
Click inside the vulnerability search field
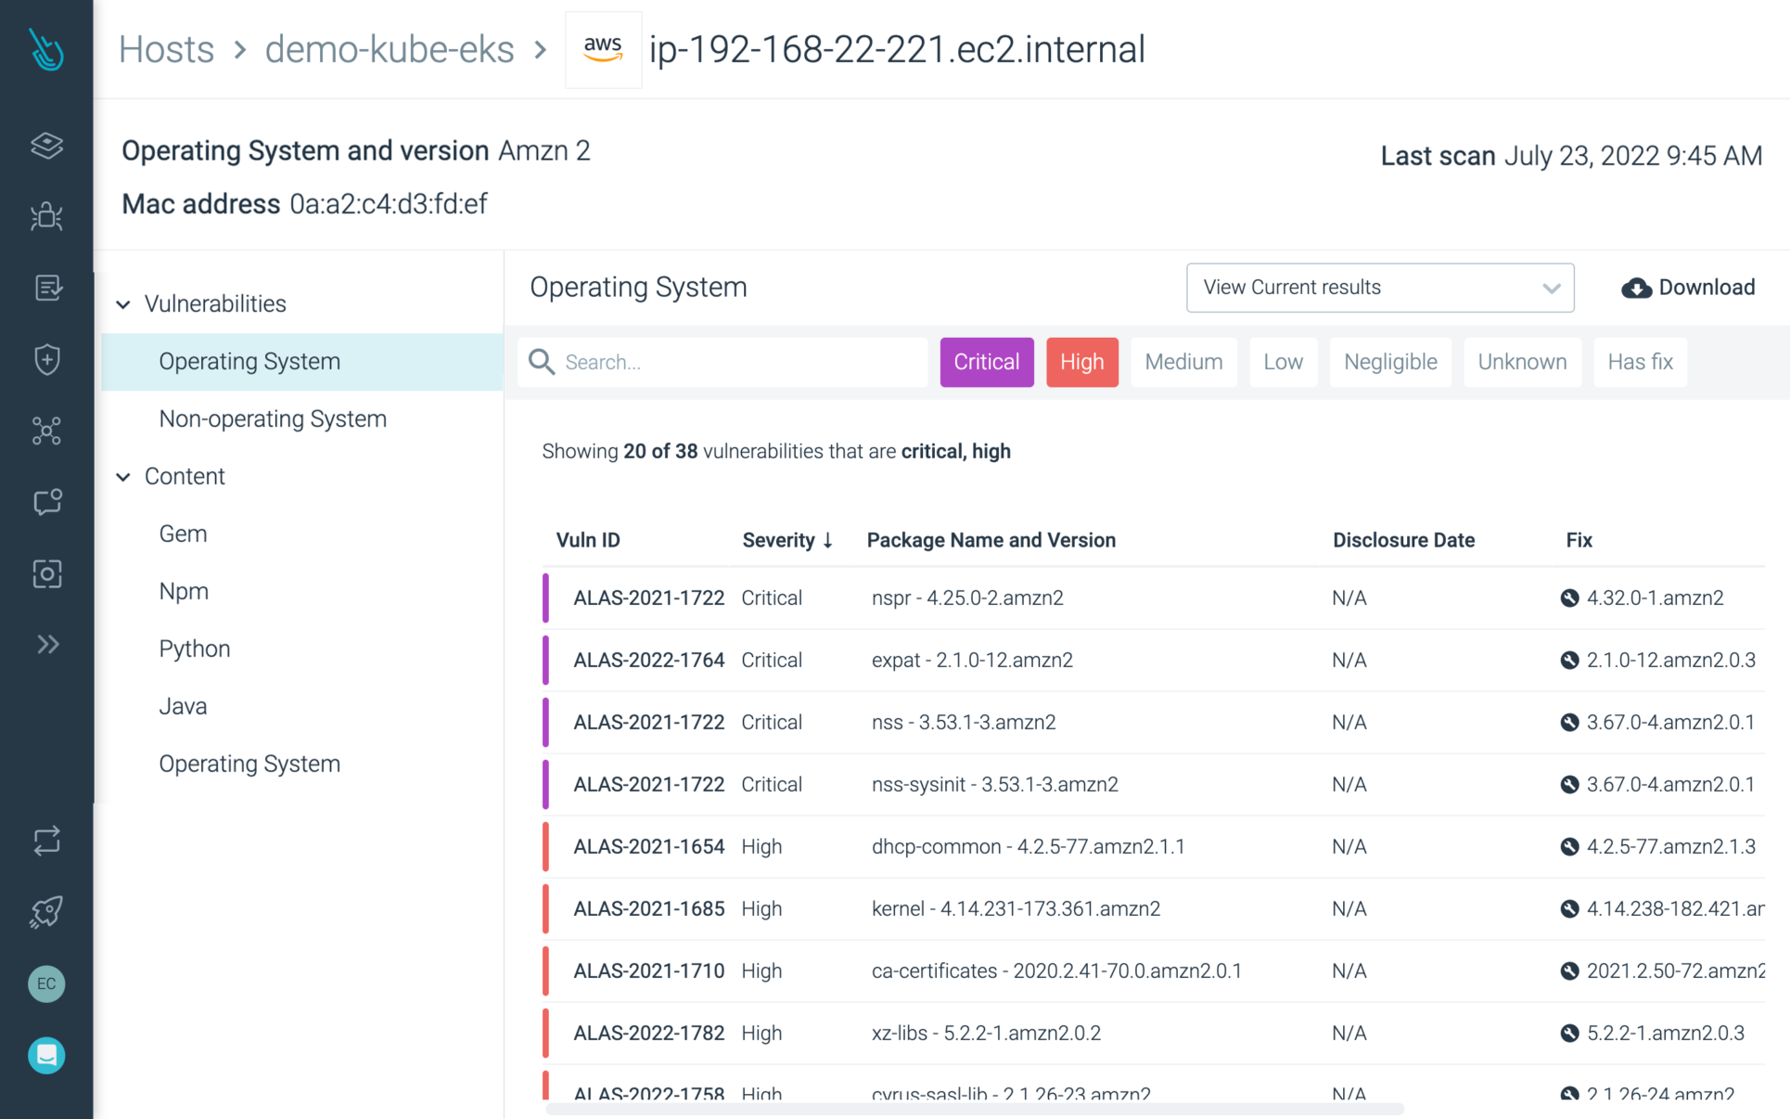point(723,362)
